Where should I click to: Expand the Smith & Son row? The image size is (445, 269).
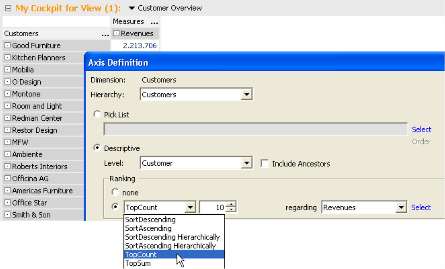click(7, 215)
